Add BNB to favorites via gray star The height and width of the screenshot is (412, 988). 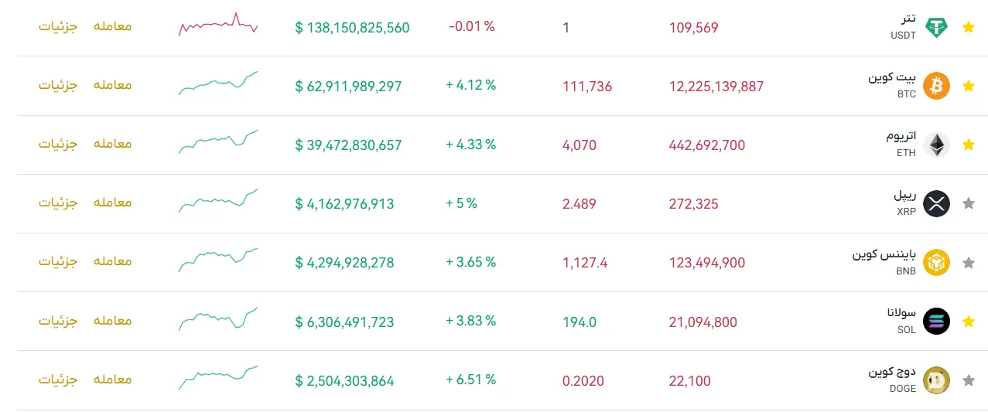[968, 262]
